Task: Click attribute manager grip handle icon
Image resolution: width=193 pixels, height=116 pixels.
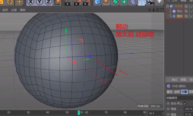Action: coord(168,80)
